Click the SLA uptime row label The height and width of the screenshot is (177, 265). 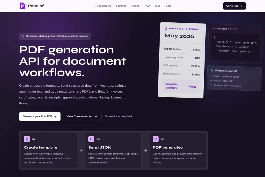(170, 65)
